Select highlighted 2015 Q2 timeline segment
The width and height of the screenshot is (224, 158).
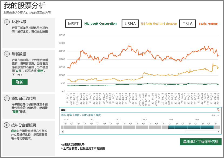coord(204,127)
